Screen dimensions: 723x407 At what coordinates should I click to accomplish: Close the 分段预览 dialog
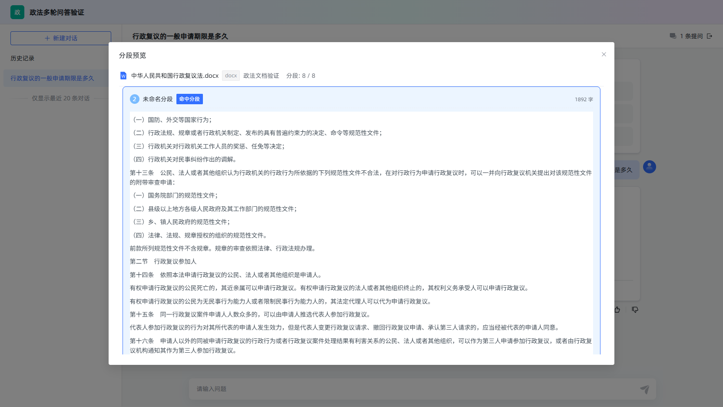(x=604, y=54)
